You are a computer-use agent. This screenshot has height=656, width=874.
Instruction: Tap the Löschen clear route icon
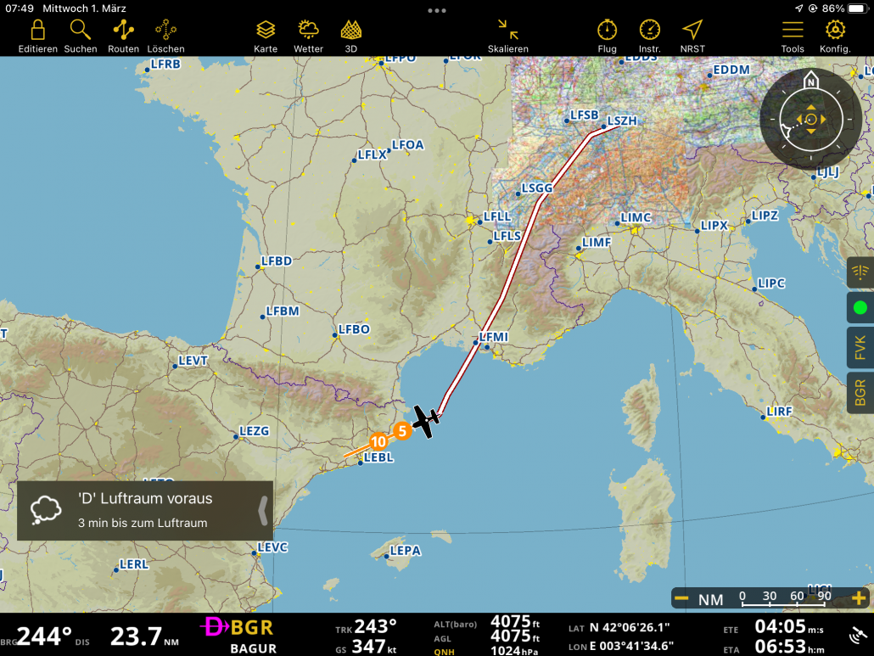(165, 32)
